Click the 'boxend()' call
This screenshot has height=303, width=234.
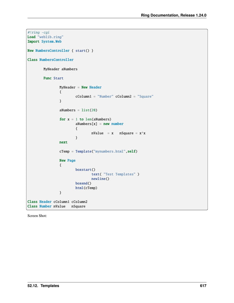(x=83, y=183)
